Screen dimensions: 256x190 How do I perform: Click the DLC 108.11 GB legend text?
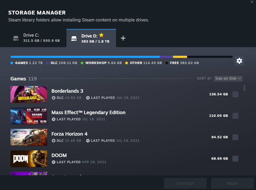point(64,63)
